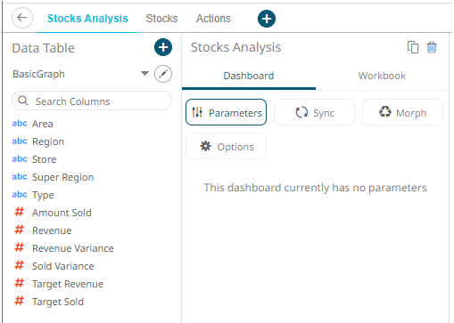Open the Parameters settings

[226, 112]
